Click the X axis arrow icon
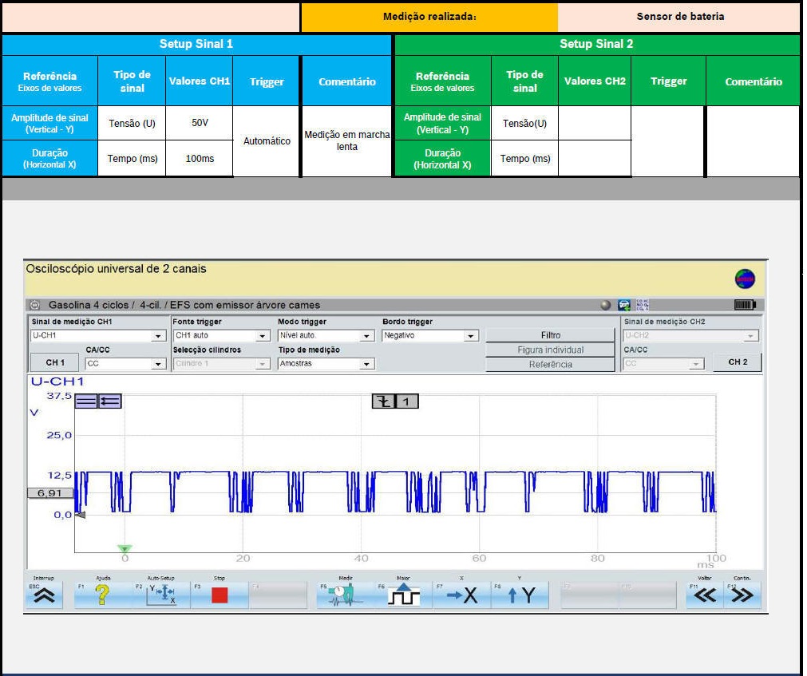This screenshot has height=676, width=807. (x=461, y=595)
